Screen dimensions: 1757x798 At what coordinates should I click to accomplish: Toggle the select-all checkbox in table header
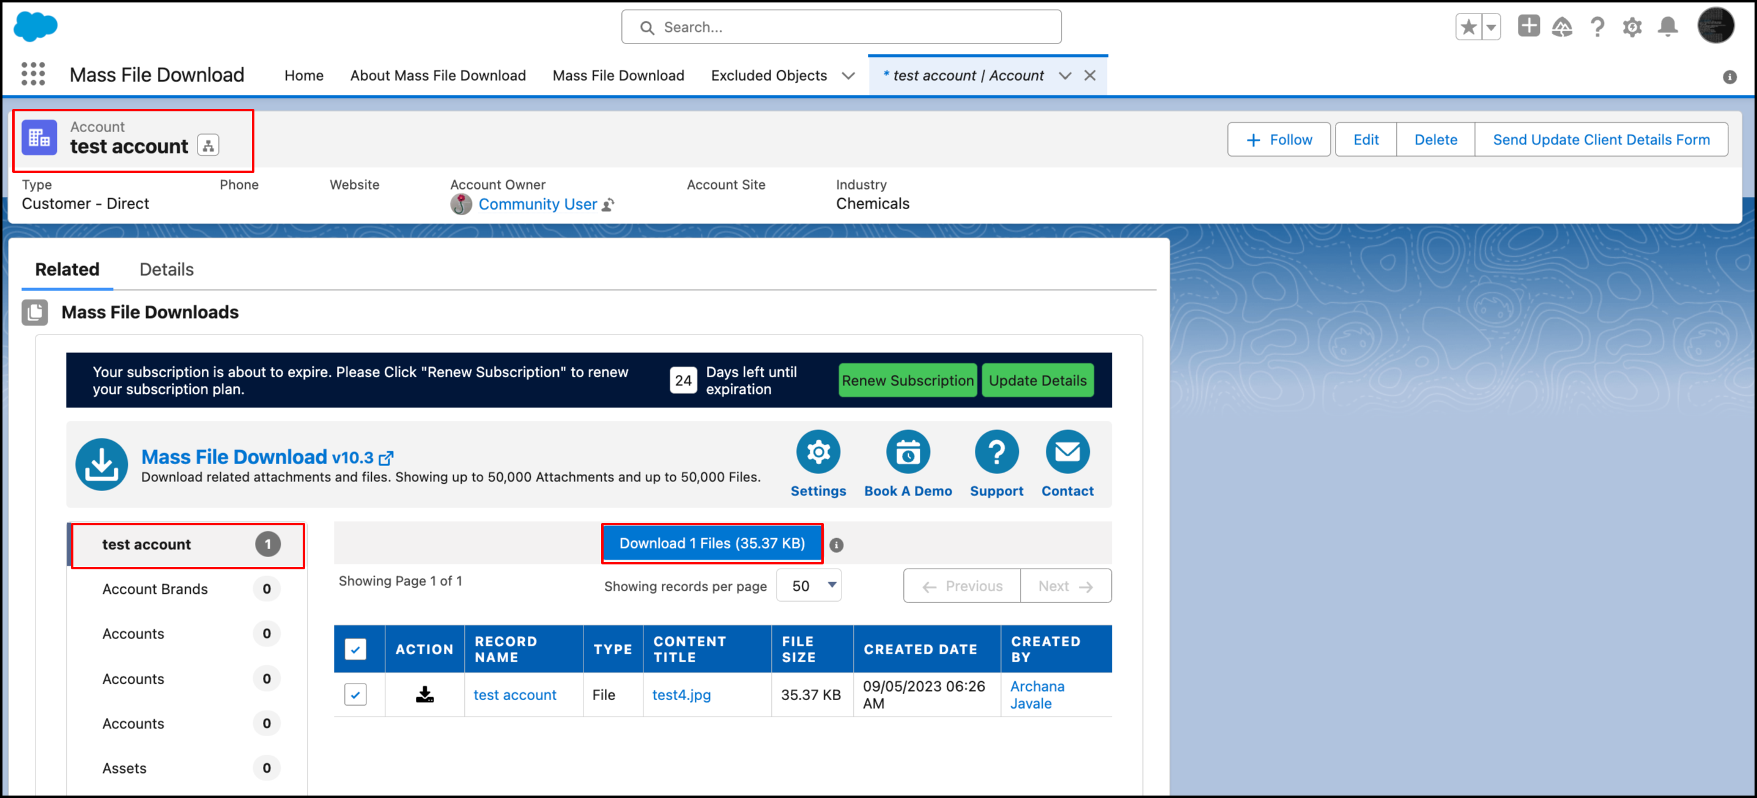point(355,649)
